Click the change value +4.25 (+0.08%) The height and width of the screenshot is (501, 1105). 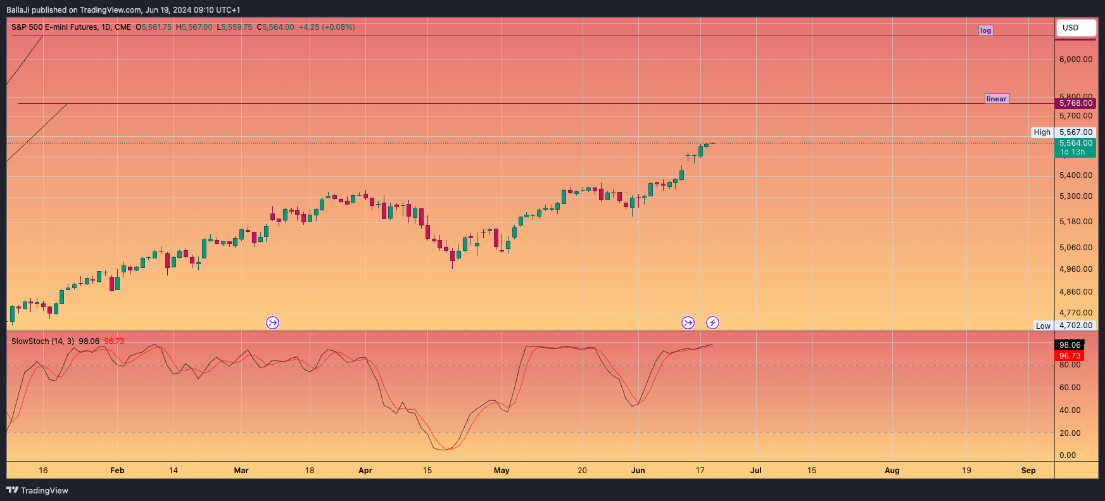point(327,27)
